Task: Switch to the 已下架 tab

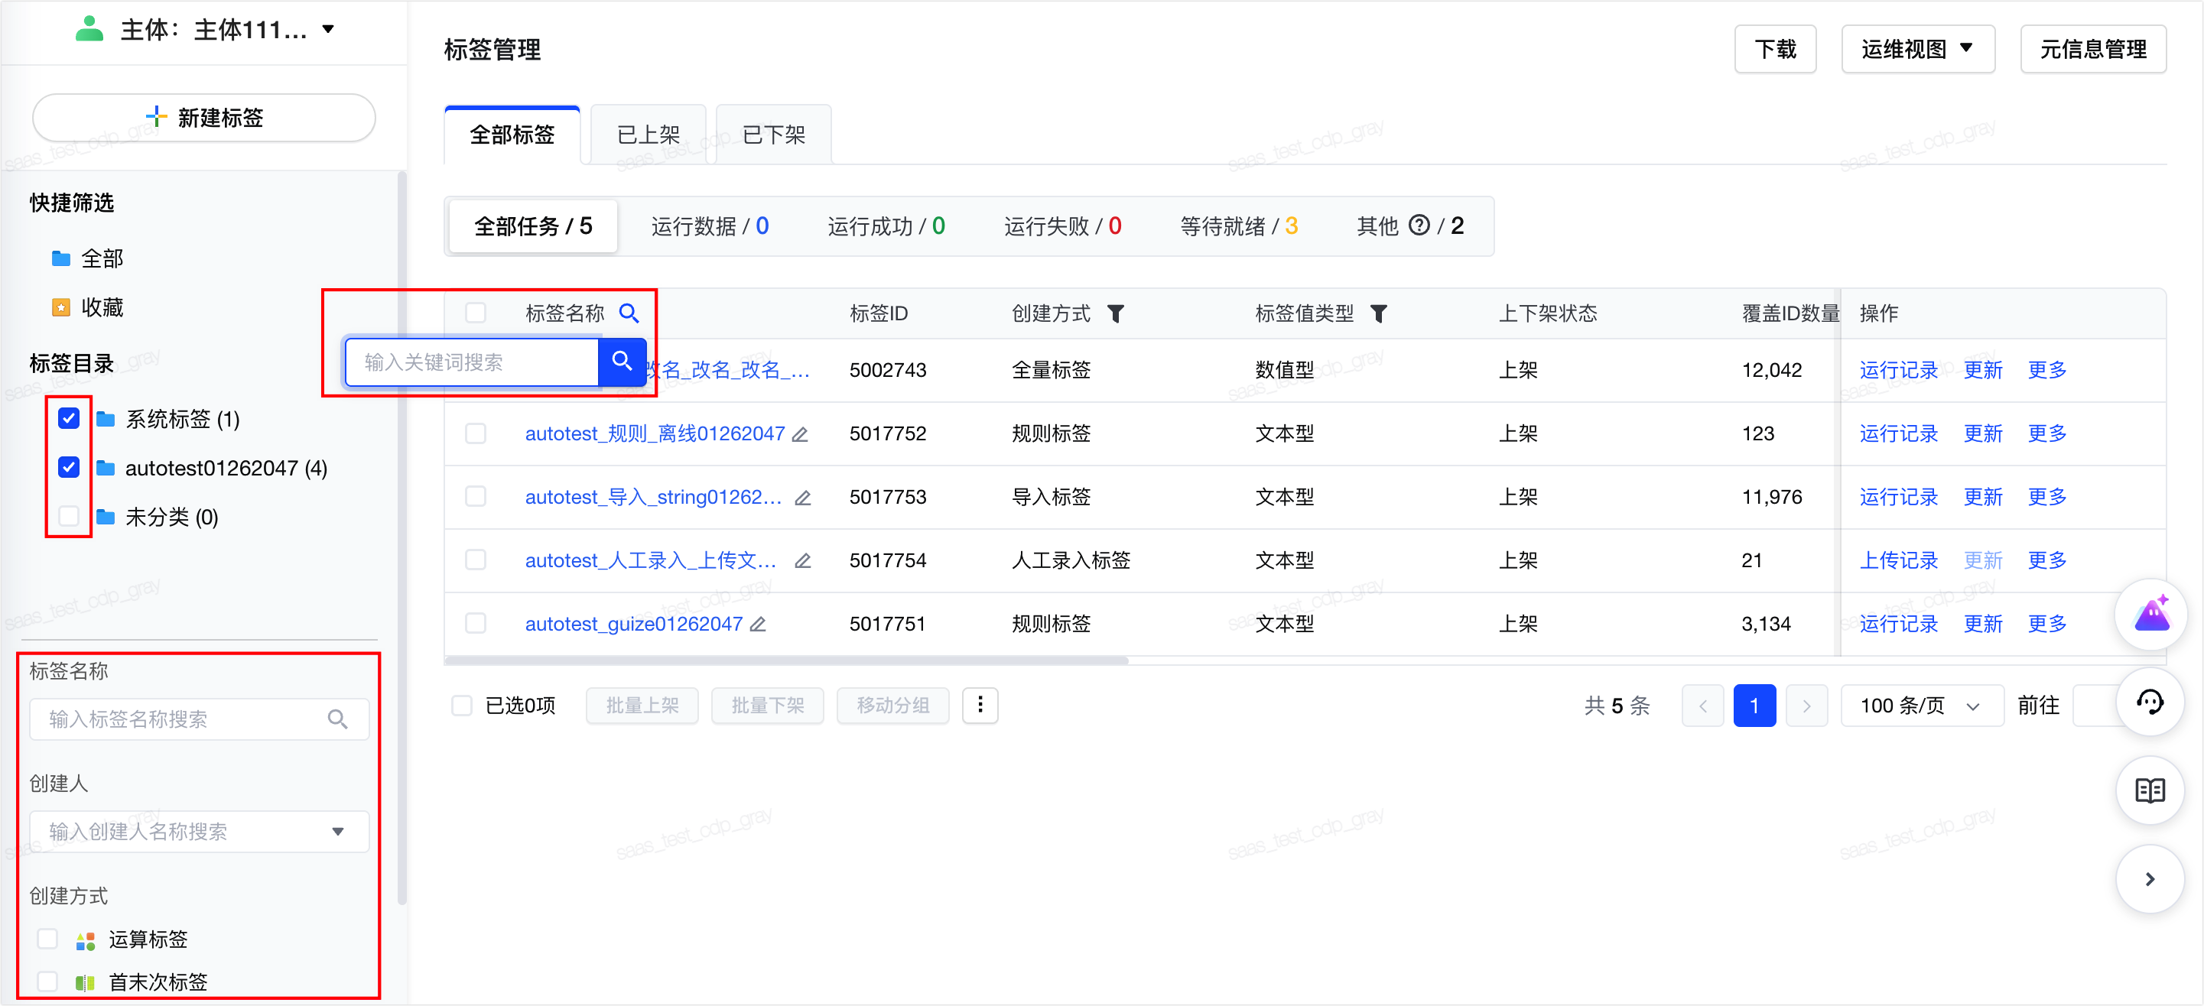Action: [773, 135]
